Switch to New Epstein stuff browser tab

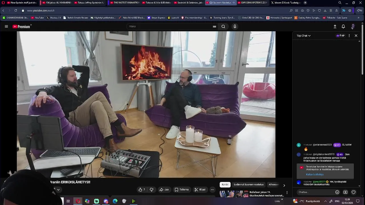point(22,3)
